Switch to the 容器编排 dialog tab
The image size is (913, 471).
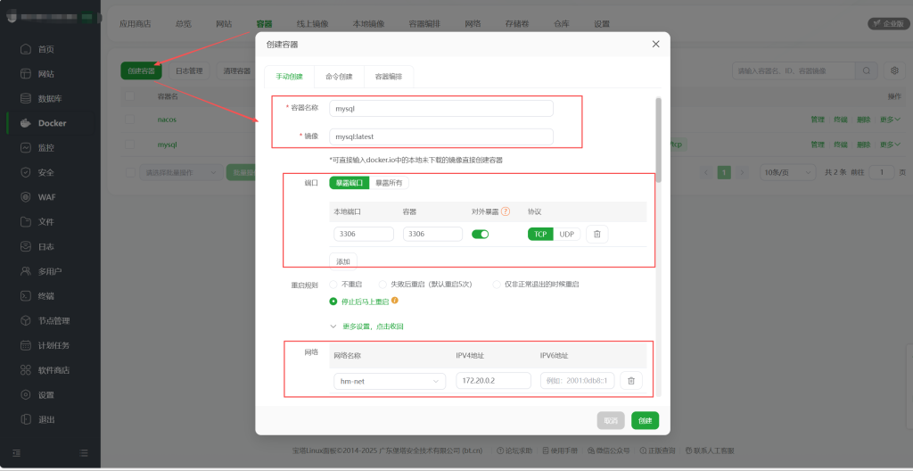388,77
